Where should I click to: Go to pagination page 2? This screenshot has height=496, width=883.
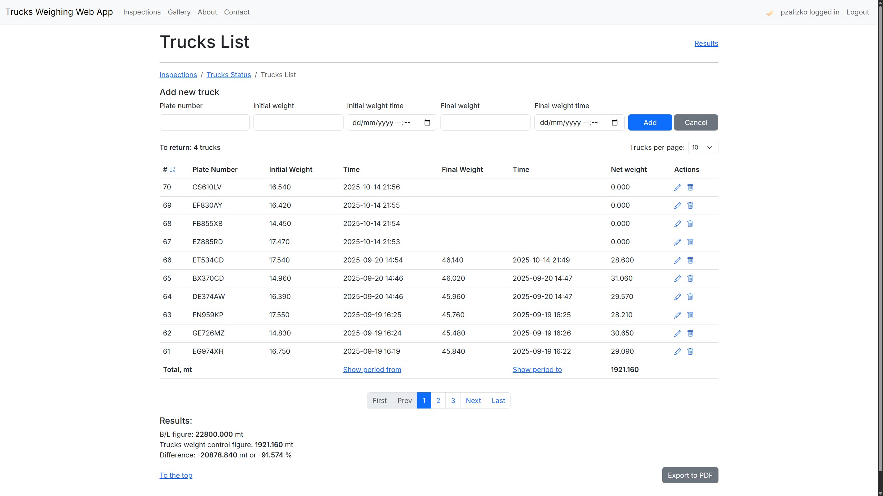(438, 401)
